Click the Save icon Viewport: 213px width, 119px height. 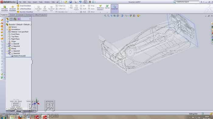[71, 2]
